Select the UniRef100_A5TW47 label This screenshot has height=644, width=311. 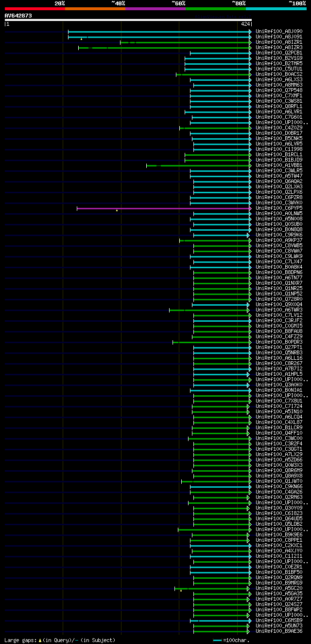point(279,176)
